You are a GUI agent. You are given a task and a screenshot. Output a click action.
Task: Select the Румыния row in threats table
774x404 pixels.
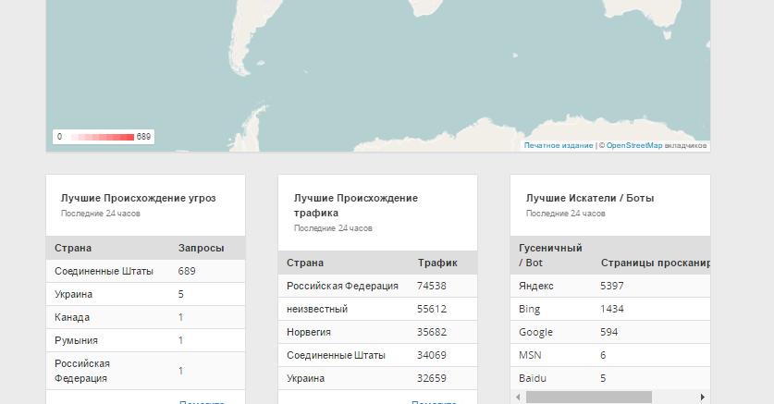point(145,340)
